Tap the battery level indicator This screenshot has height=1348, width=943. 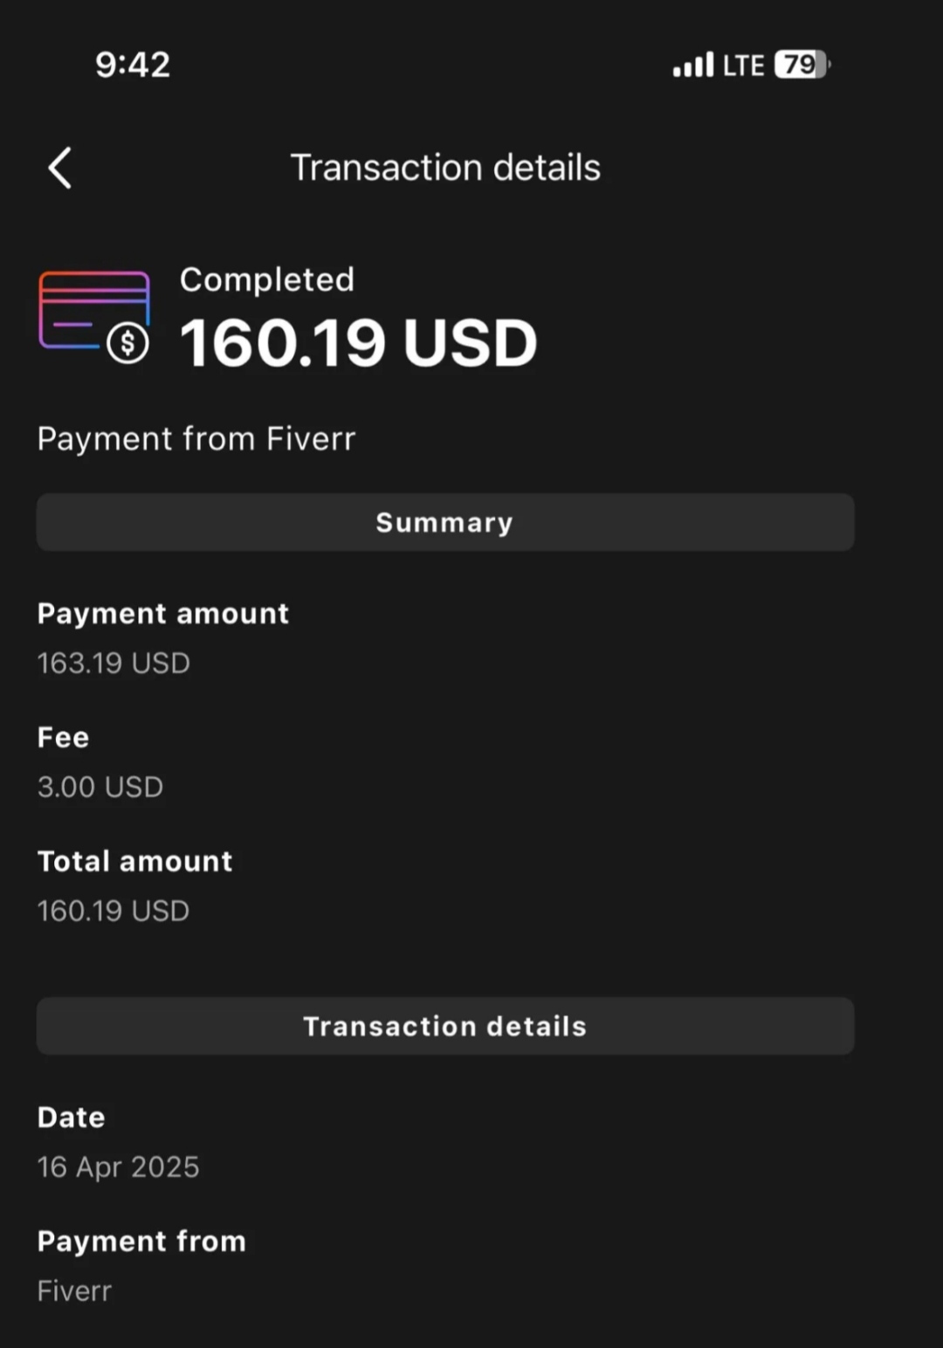coord(802,65)
